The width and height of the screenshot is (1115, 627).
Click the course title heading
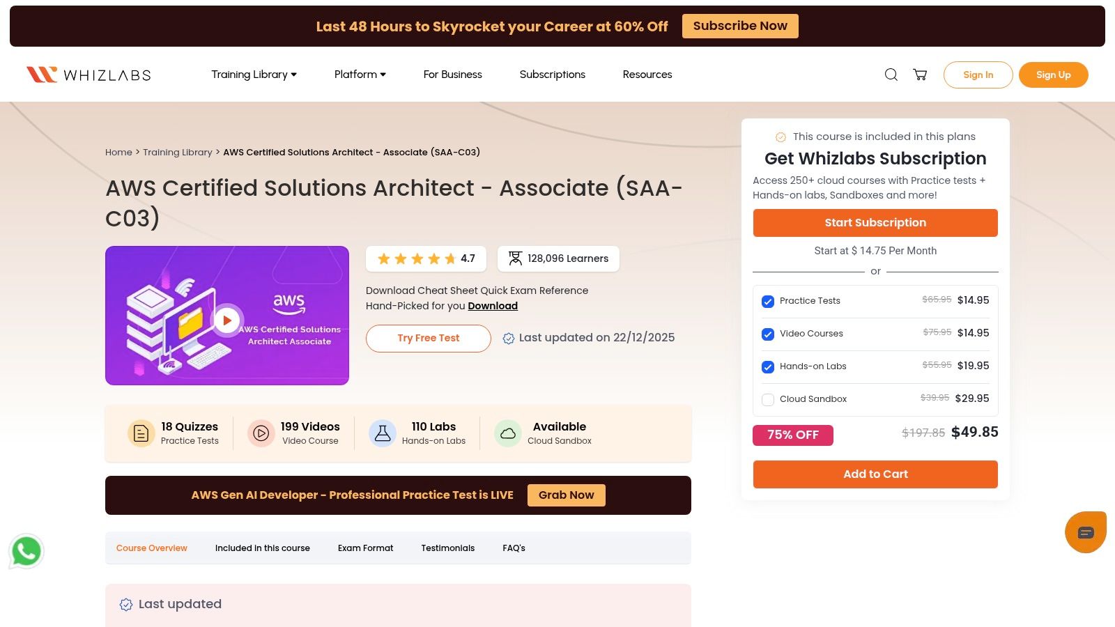394,203
